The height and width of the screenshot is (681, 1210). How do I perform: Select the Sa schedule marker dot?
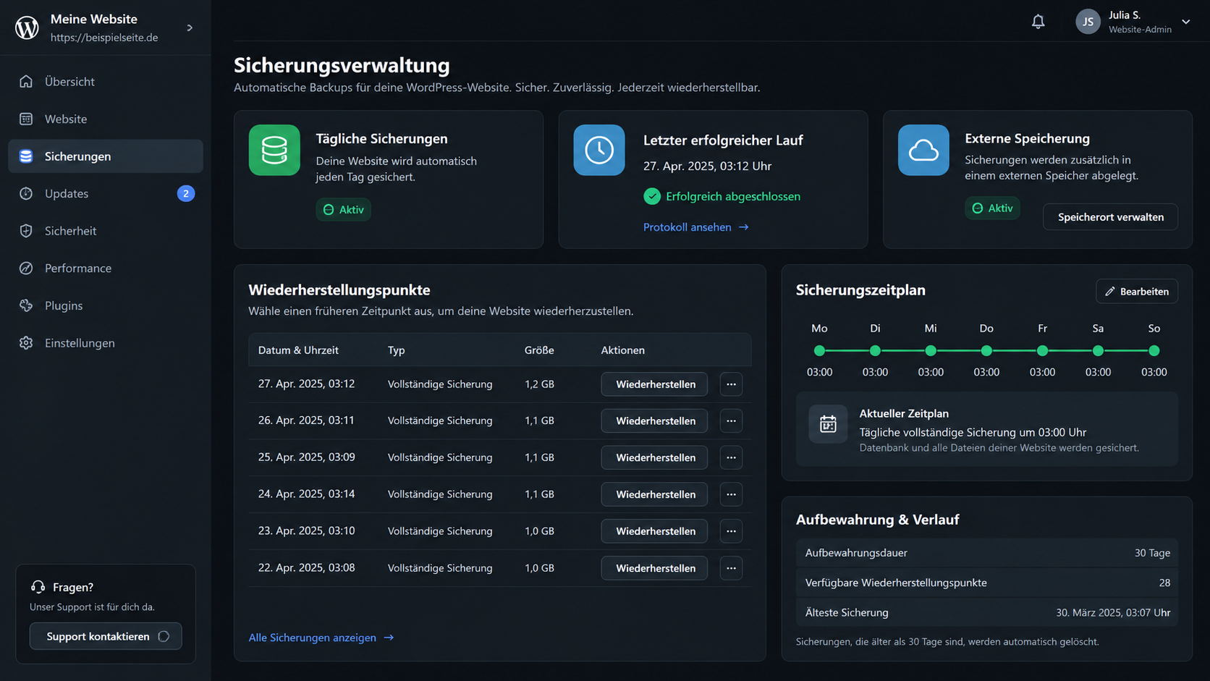click(1098, 351)
